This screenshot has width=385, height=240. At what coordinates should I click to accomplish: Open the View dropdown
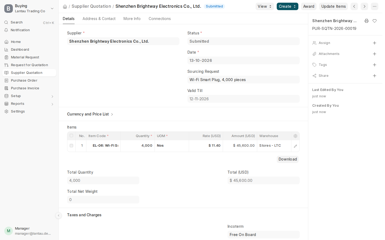coord(265,6)
